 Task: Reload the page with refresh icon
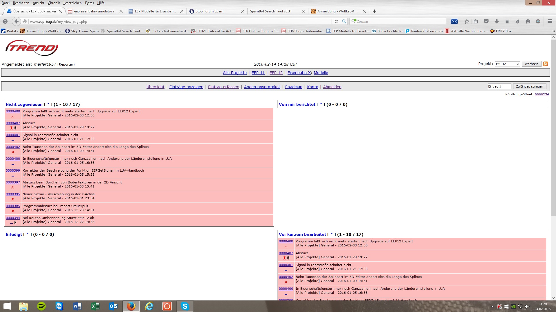336,21
